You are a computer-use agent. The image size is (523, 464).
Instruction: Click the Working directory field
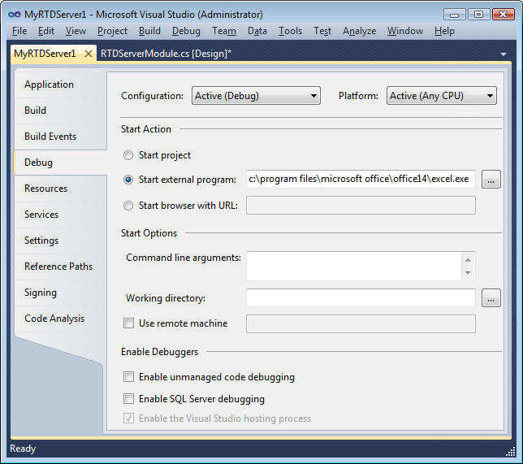361,297
